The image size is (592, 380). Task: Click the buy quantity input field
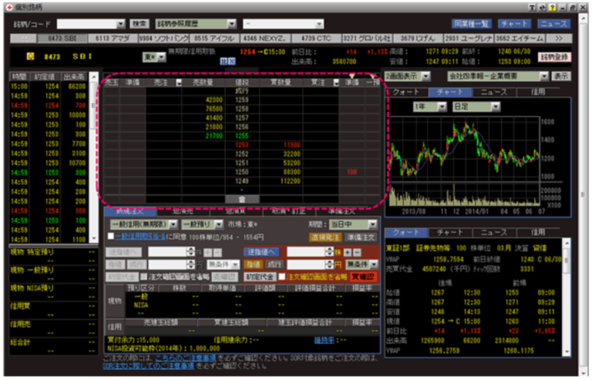[306, 252]
